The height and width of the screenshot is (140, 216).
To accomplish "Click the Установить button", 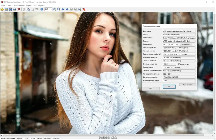I will (185, 44).
